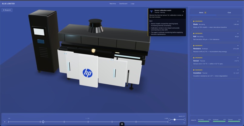
Task: Close the Sensor calibration watch notification
Action: click(x=183, y=11)
